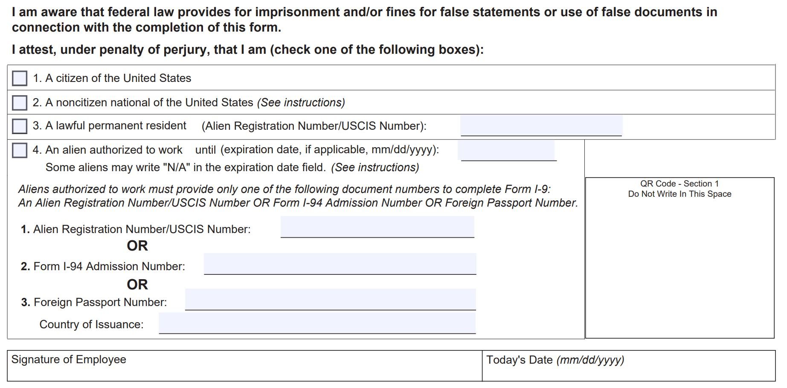This screenshot has height=388, width=787.
Task: Activate the Country of Issuance field
Action: click(x=317, y=323)
